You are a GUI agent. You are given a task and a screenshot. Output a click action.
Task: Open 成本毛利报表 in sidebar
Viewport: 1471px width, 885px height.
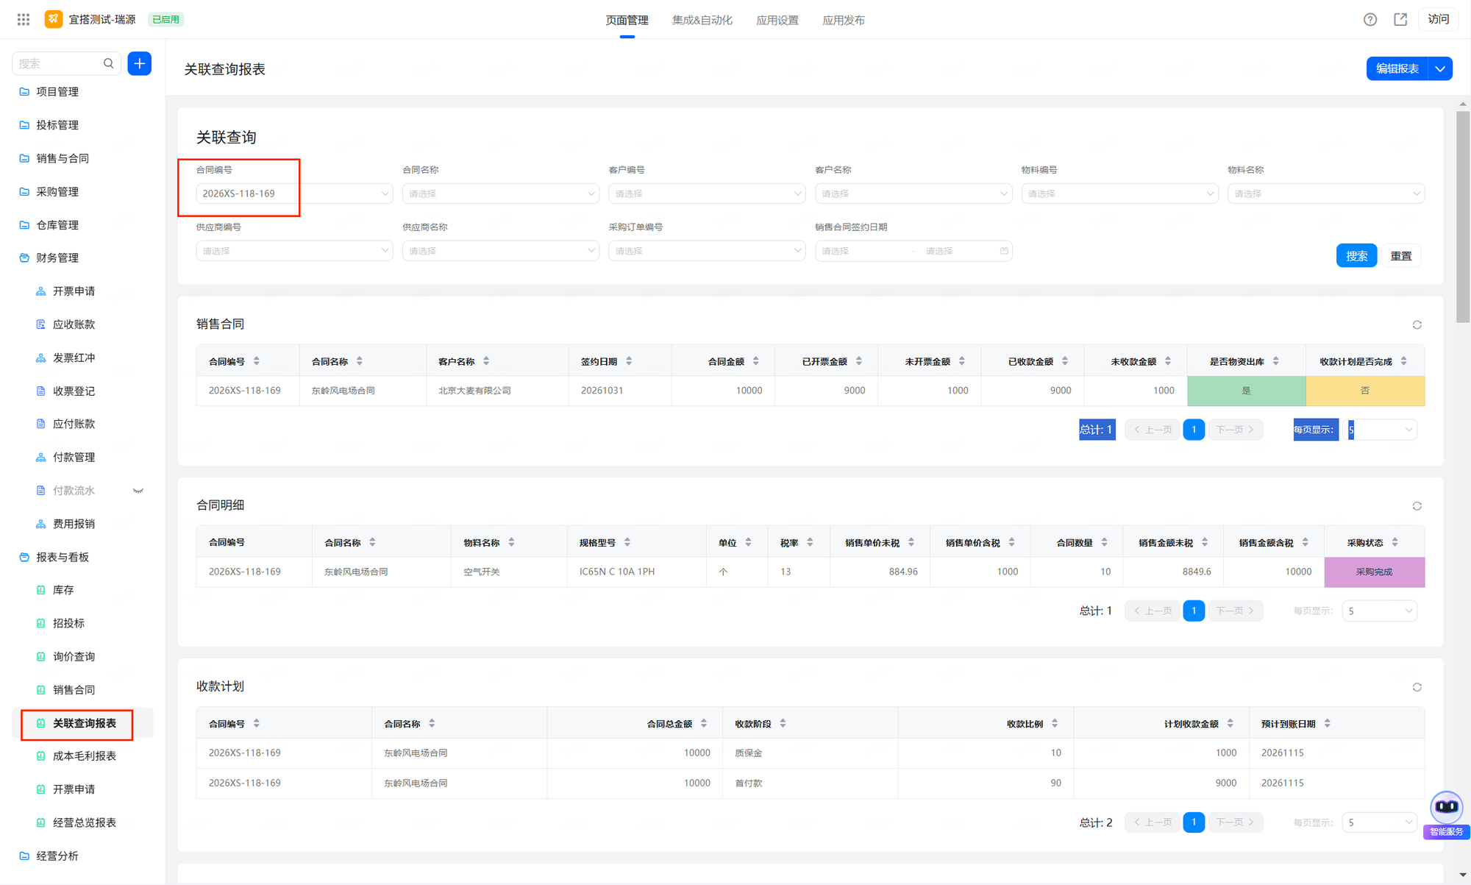coord(85,756)
